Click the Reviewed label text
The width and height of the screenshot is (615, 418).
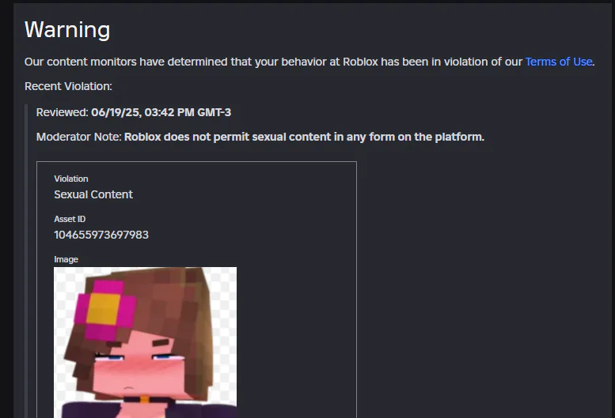63,112
